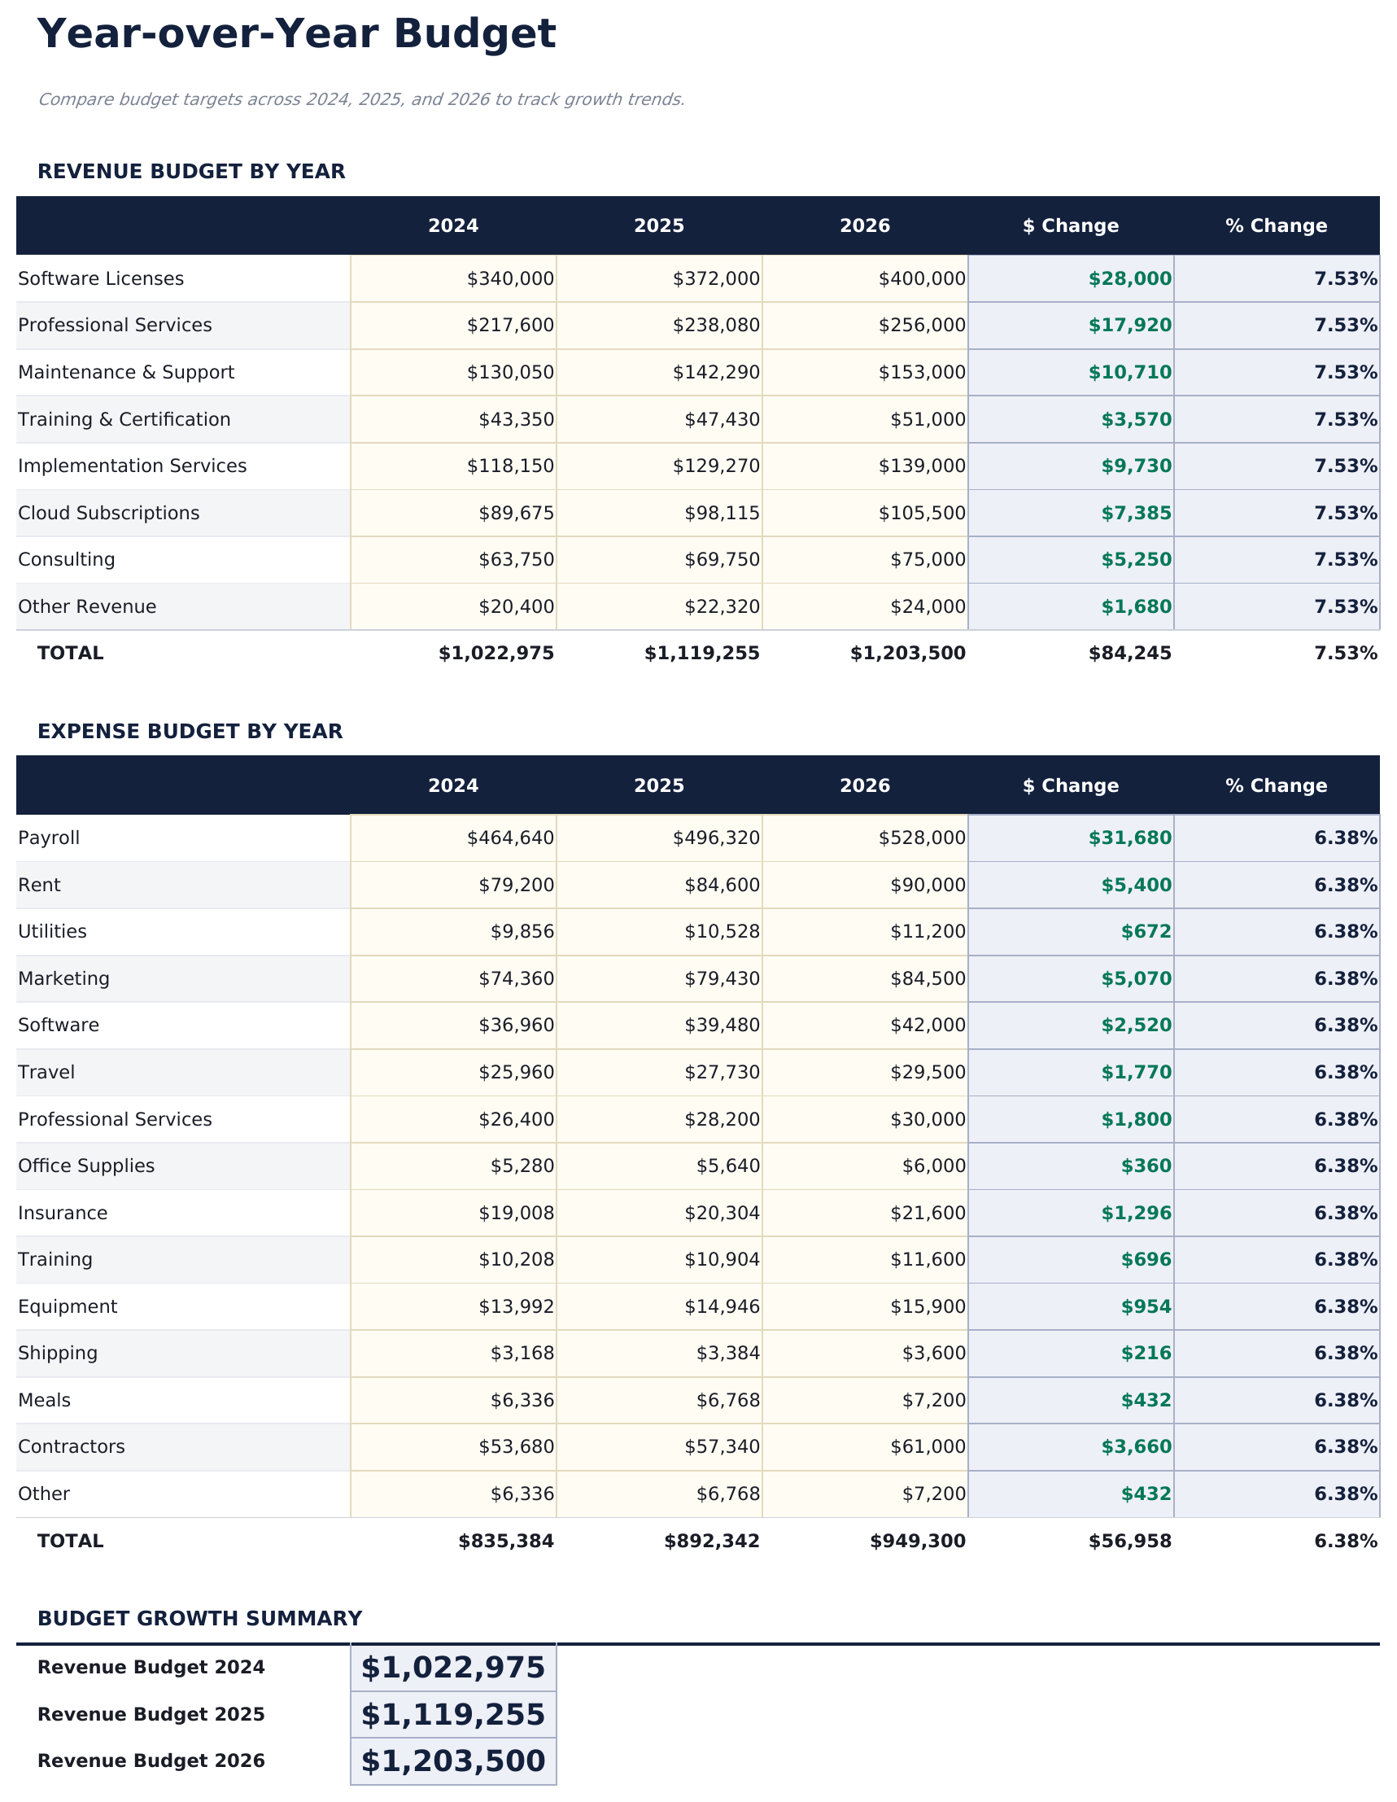Select the Cloud Subscriptions row label
The width and height of the screenshot is (1397, 1802).
point(108,513)
